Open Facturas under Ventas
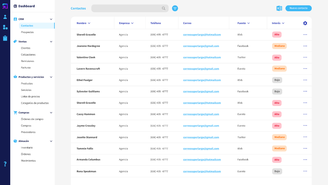The height and width of the screenshot is (185, 328). click(x=26, y=67)
